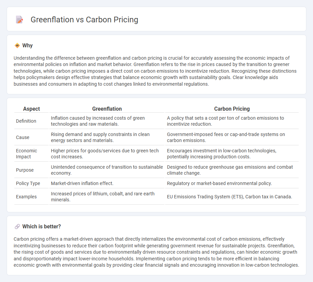This screenshot has width=313, height=282.
Task: Click the 'Carbon Pricing' column header
Action: coord(232,109)
